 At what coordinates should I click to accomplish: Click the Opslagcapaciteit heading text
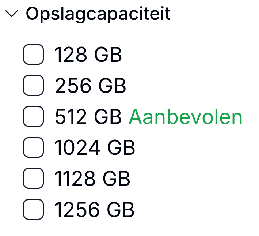(x=98, y=14)
